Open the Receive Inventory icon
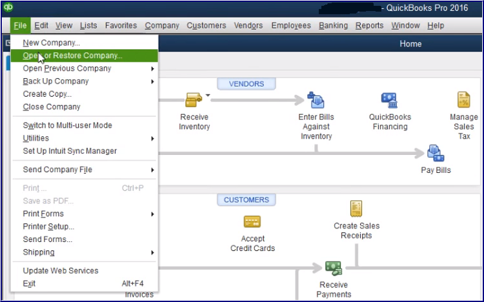This screenshot has height=302, width=484. point(194,100)
